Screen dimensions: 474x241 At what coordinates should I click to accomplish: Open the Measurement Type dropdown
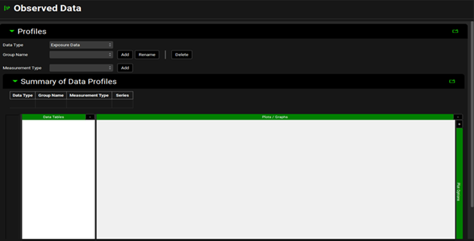point(81,68)
